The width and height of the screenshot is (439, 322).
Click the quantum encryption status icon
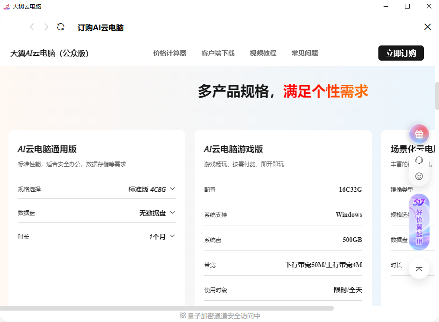point(182,315)
